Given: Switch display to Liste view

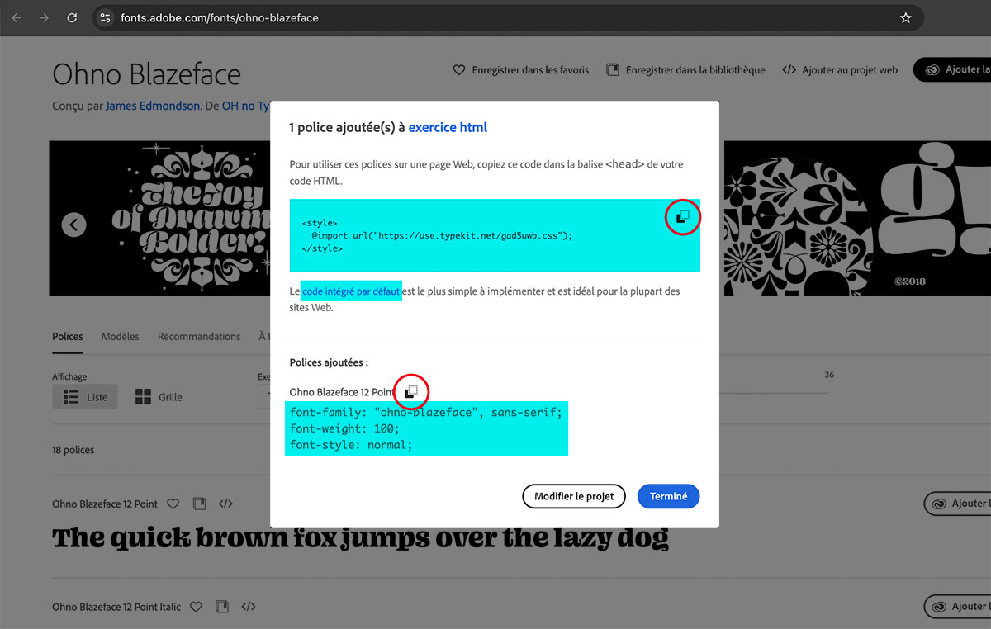Looking at the screenshot, I should (85, 396).
